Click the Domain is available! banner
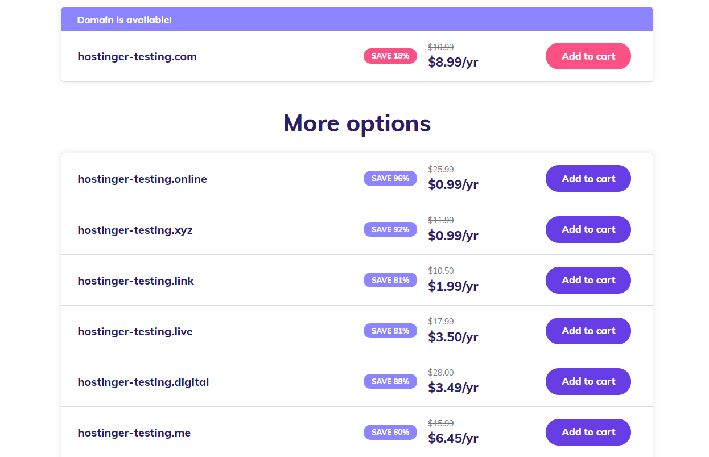709x457 pixels. click(x=125, y=20)
